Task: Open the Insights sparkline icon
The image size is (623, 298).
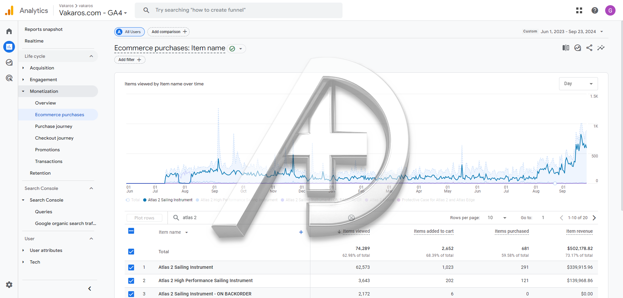Action: [x=601, y=48]
